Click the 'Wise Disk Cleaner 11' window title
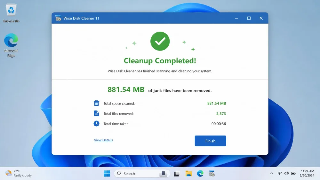Screen dimensions: 320x180 [81, 18]
